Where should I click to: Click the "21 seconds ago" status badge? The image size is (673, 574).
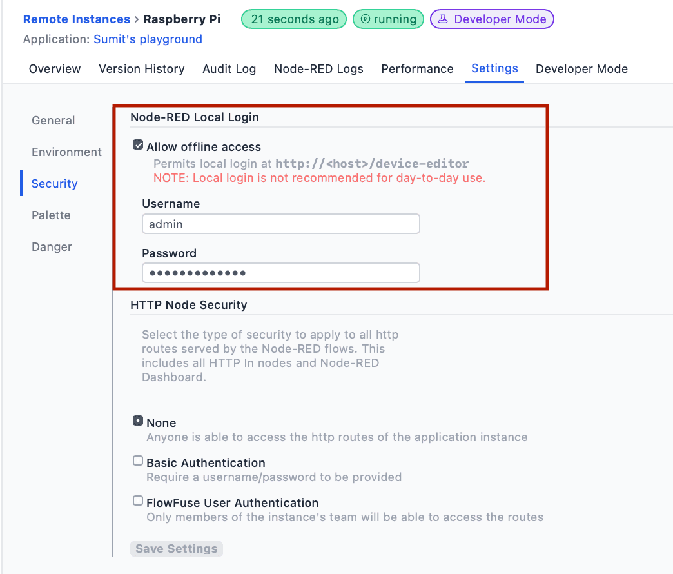(x=293, y=19)
